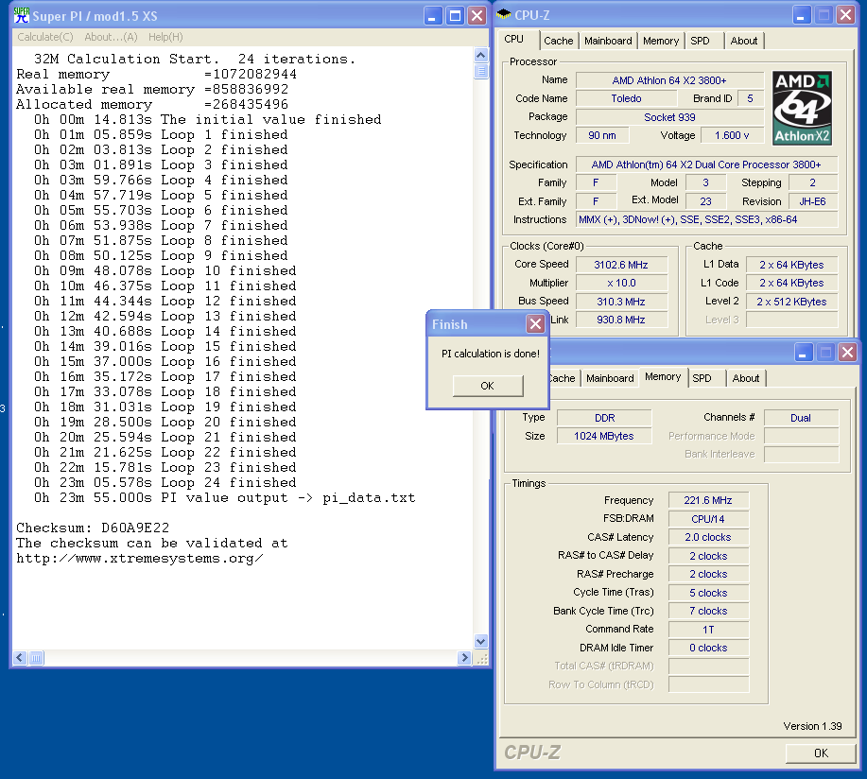Click the horizontal scrollbar right arrow in Super PI
Screen dimensions: 867x779
(x=464, y=658)
